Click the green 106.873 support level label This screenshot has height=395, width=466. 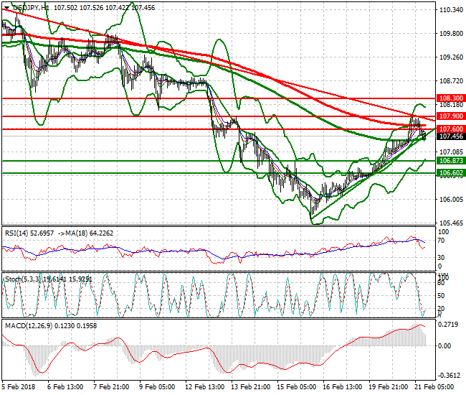[451, 161]
